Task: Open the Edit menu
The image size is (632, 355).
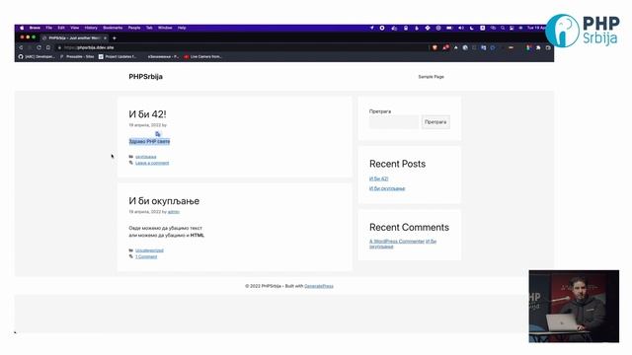Action: (61, 28)
